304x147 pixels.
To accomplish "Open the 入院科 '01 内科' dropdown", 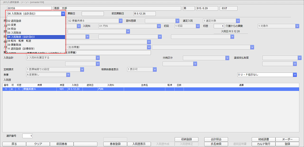I will pos(159,26).
